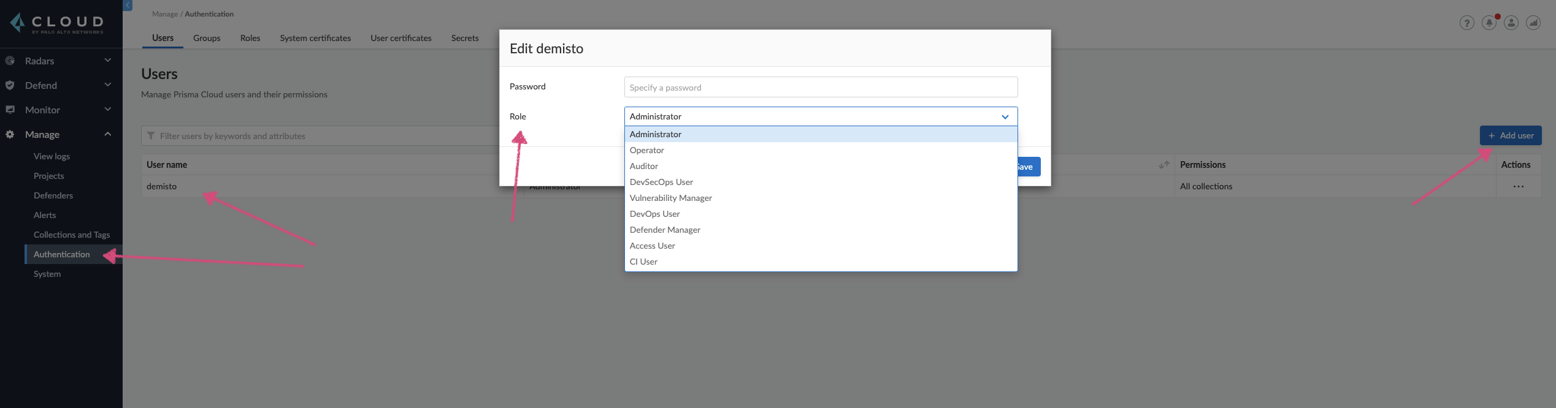This screenshot has height=408, width=1556.
Task: Open the Role dropdown box
Action: click(821, 116)
